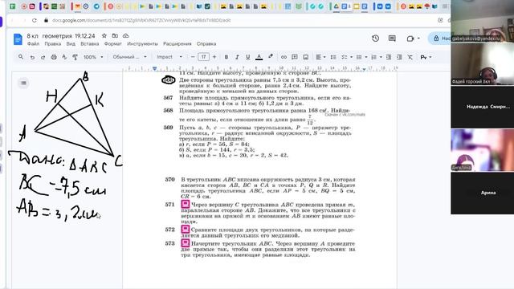The width and height of the screenshot is (514, 289).
Task: Decrease font size with minus button
Action: coord(193,57)
